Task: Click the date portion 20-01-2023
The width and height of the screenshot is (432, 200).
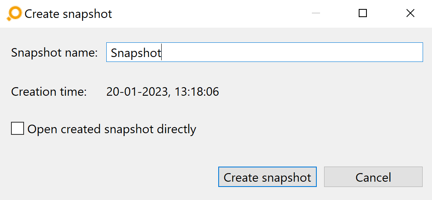Action: (x=137, y=92)
